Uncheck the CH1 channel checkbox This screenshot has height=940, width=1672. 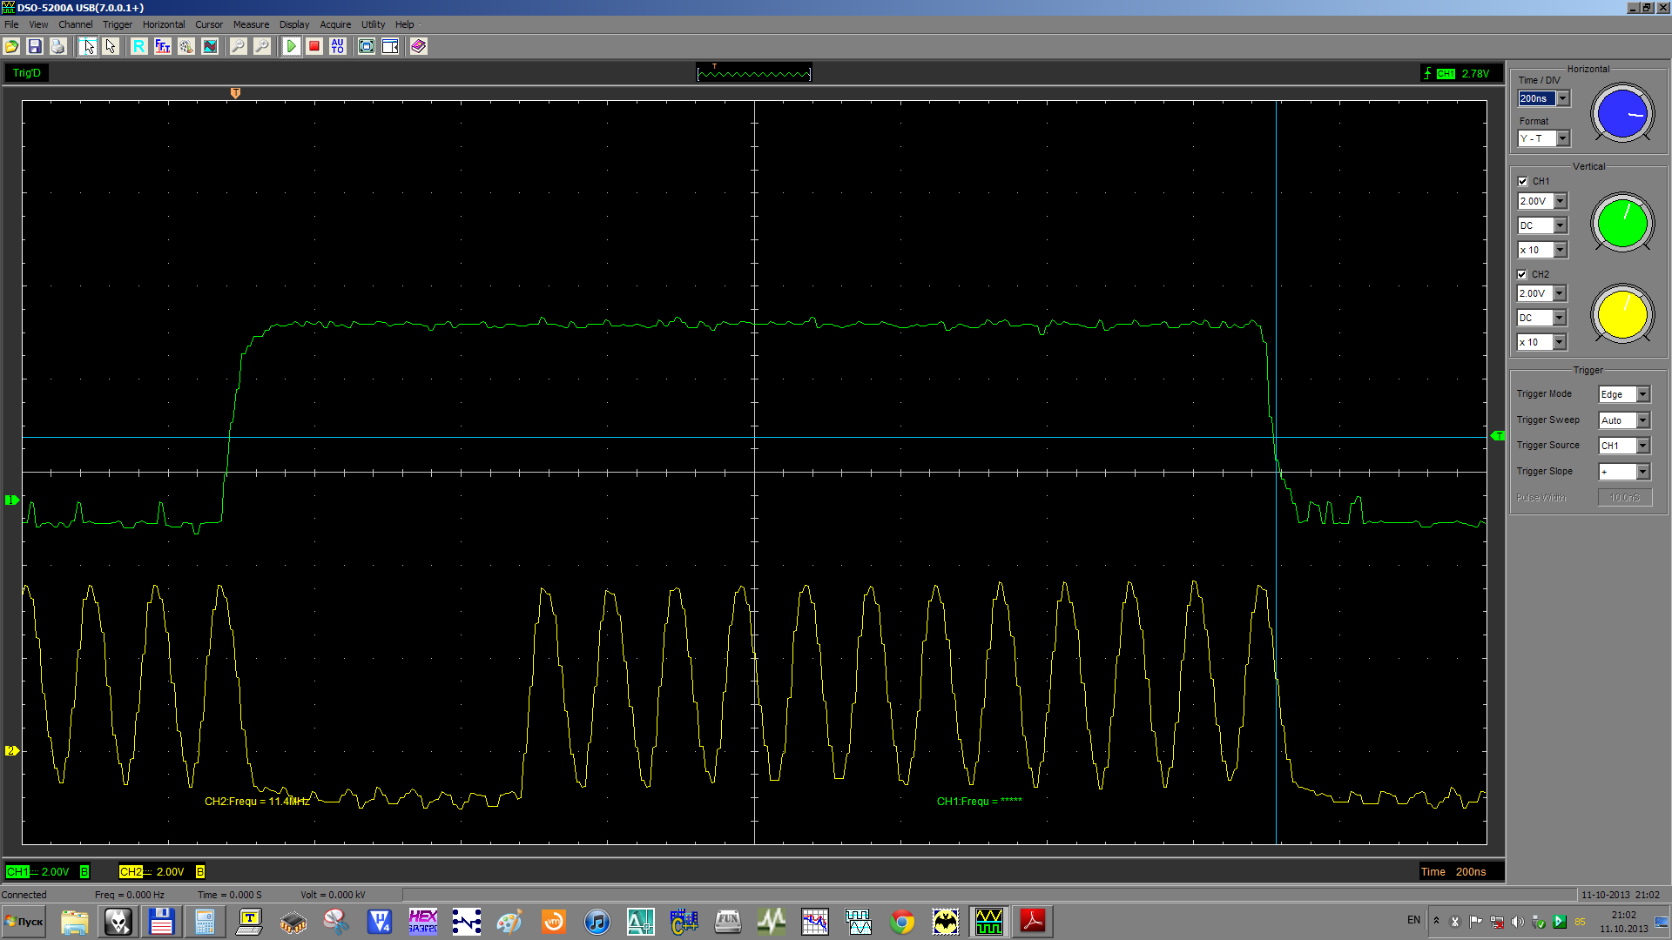click(x=1522, y=182)
